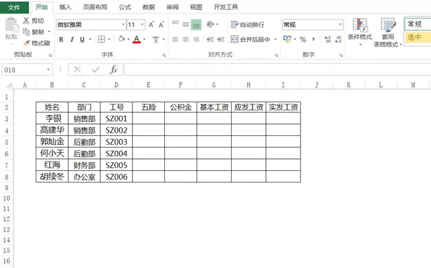Open Conditional Formatting (条件格式)
This screenshot has width=431, height=268.
coord(360,32)
